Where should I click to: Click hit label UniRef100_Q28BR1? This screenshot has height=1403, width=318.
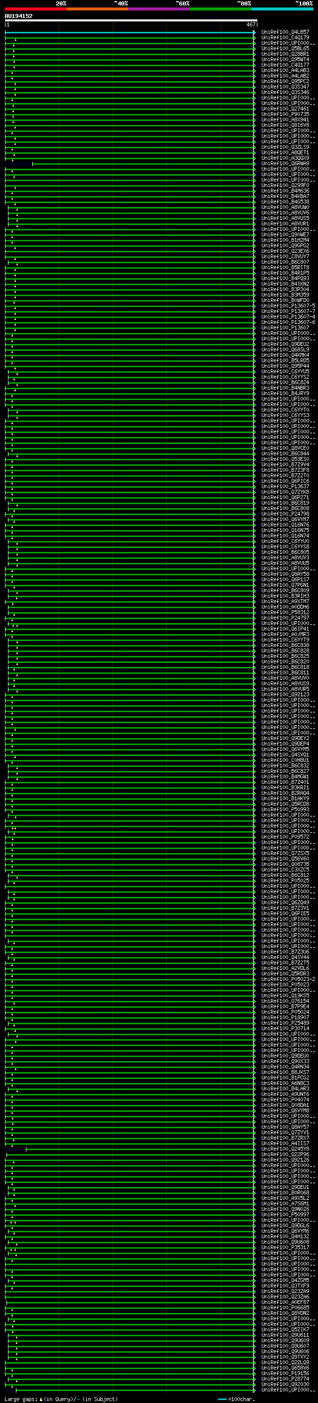pos(285,54)
